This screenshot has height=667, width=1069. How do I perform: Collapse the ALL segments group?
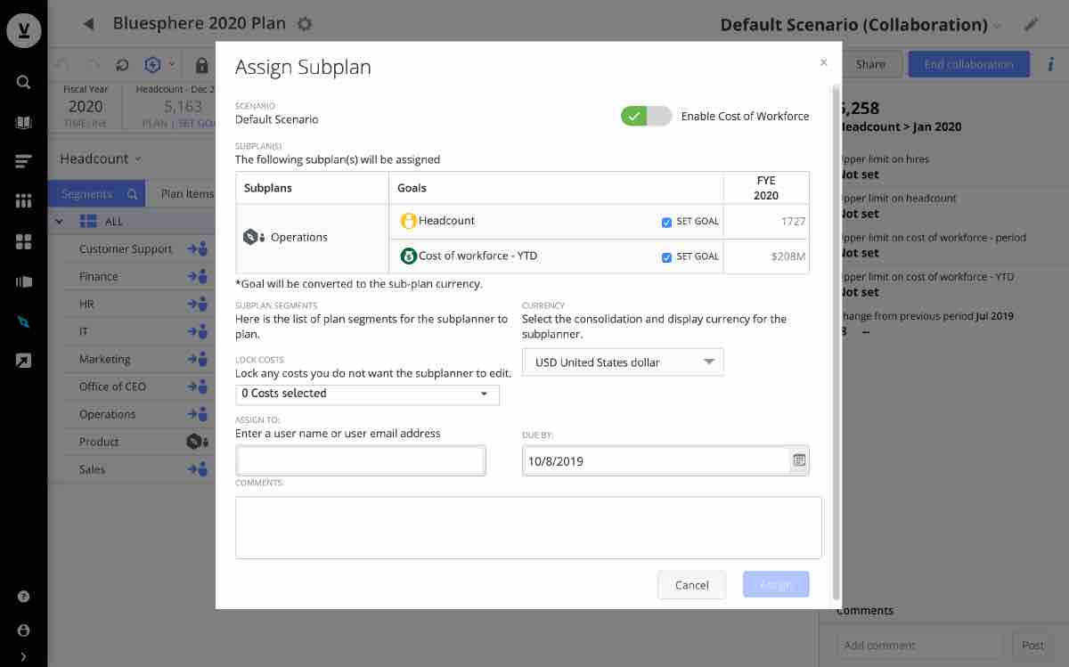point(59,221)
